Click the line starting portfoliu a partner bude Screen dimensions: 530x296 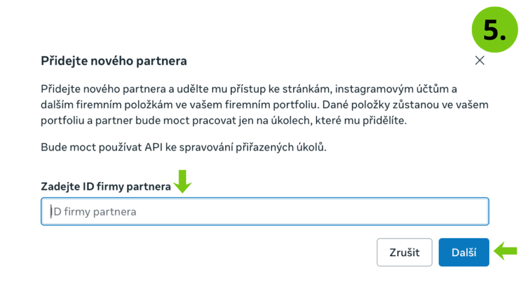coord(224,121)
